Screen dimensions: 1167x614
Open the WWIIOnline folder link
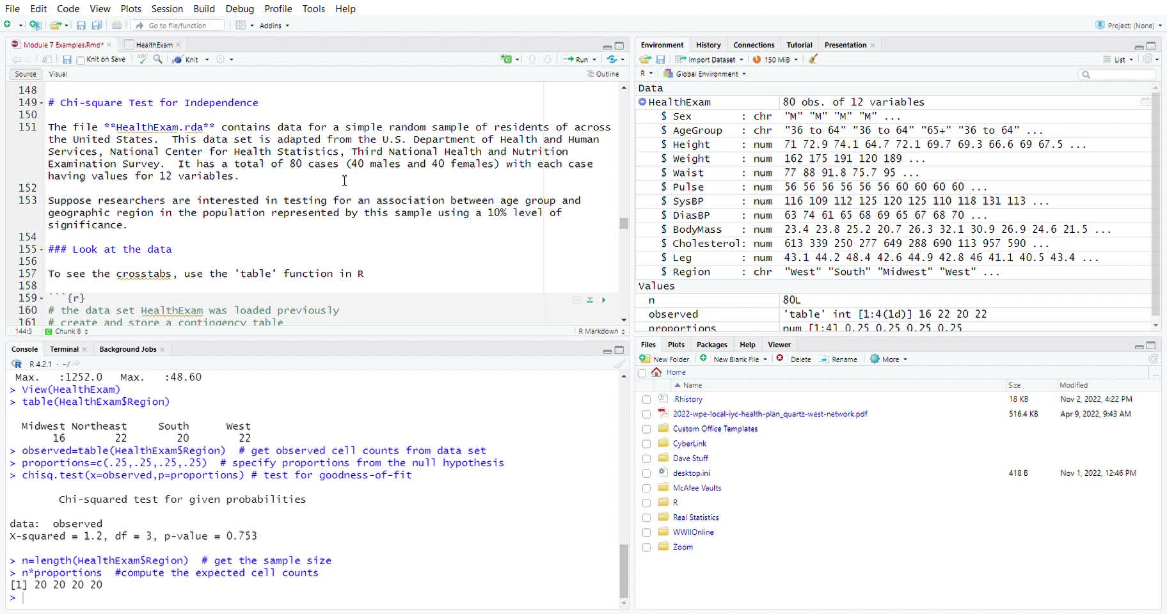pos(693,532)
